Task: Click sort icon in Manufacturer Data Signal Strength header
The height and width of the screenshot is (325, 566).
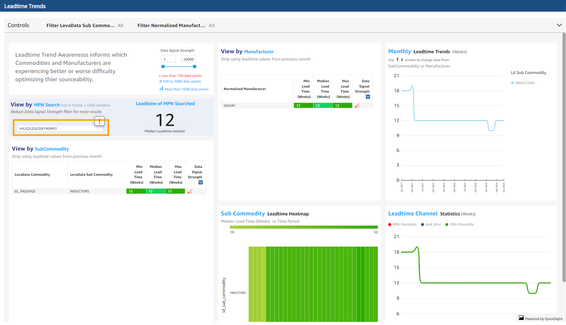Action: [x=368, y=97]
